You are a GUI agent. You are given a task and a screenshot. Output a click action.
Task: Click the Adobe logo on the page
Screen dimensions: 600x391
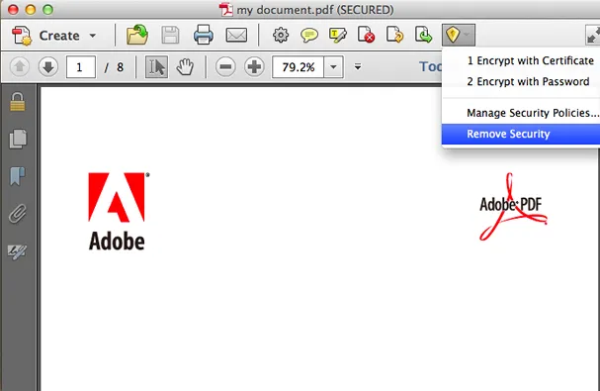click(x=119, y=212)
